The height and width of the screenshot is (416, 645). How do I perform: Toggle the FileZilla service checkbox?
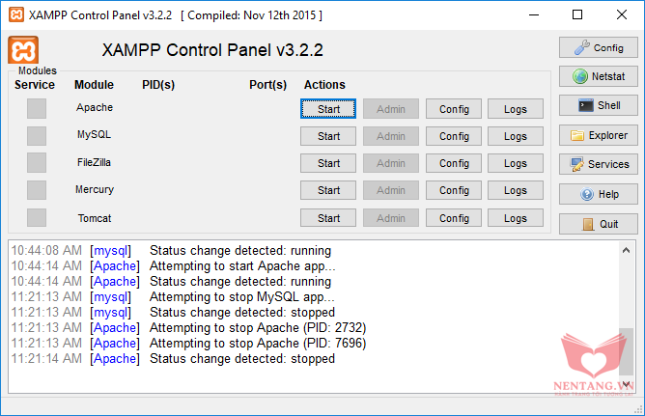coord(37,162)
